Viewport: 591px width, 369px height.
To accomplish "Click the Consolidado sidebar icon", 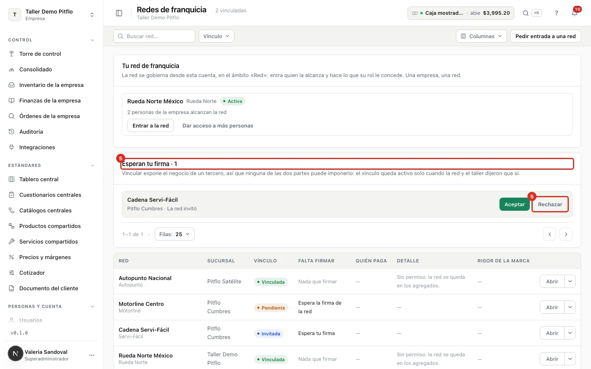I will tap(11, 69).
